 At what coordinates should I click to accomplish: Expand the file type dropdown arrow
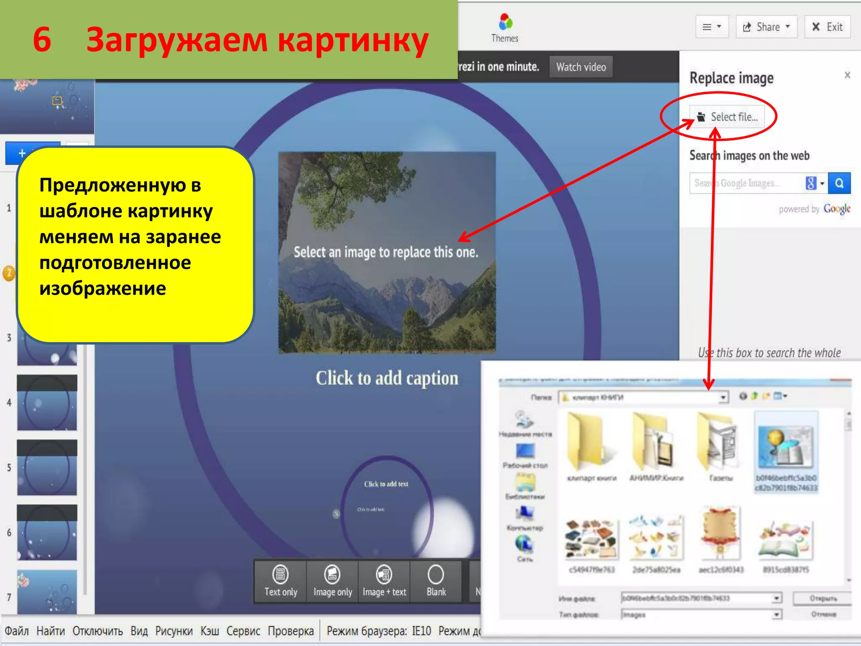tap(777, 615)
